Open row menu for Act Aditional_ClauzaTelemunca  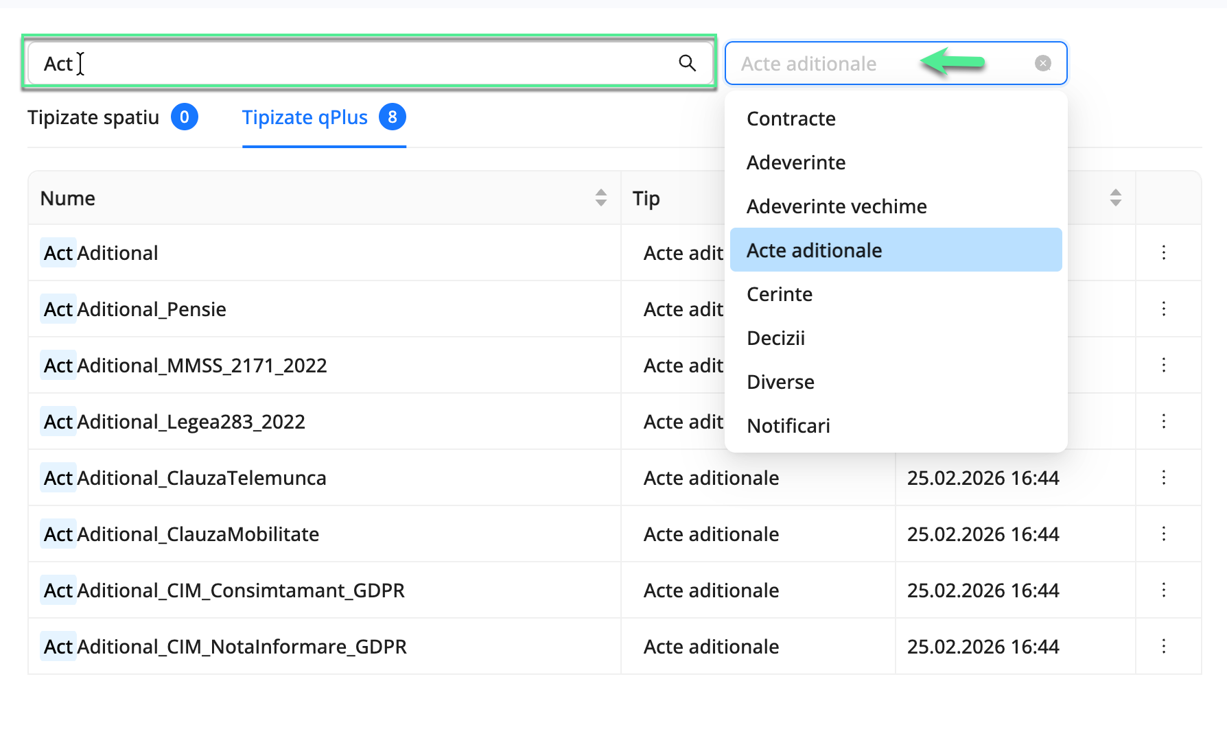1164,477
